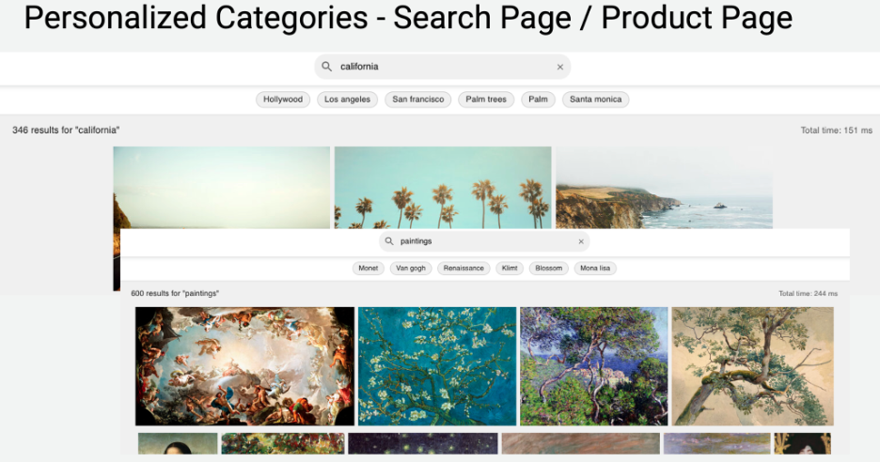Viewport: 880px width, 462px height.
Task: Open the pale hazy sky california photo
Action: [x=222, y=187]
